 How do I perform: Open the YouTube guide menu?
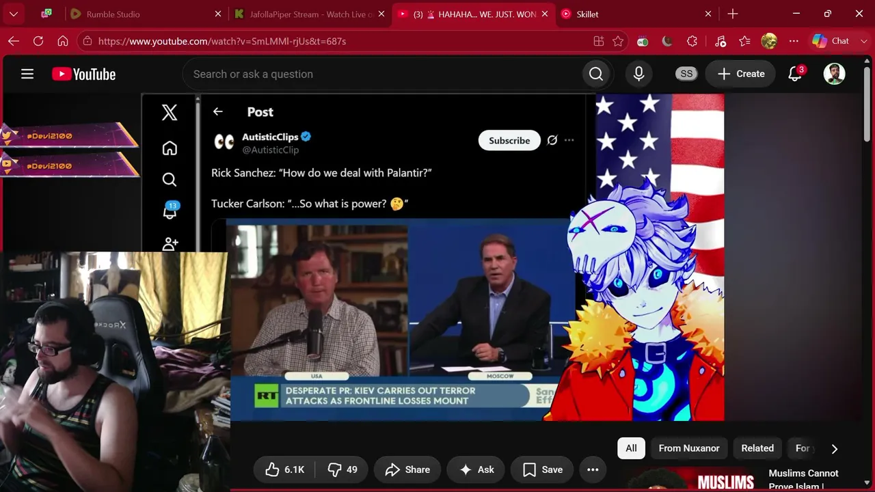coord(27,74)
